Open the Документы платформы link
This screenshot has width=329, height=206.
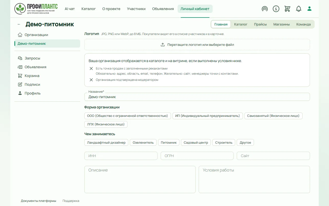pyautogui.click(x=39, y=201)
